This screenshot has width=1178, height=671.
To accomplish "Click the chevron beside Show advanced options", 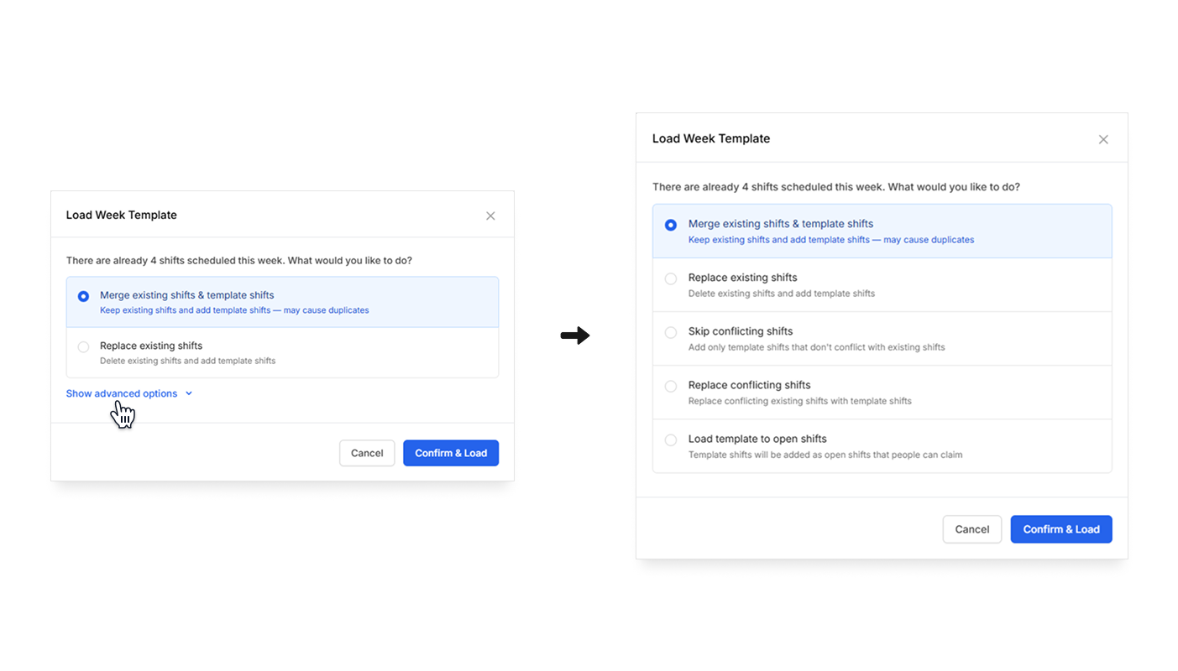I will [x=189, y=393].
